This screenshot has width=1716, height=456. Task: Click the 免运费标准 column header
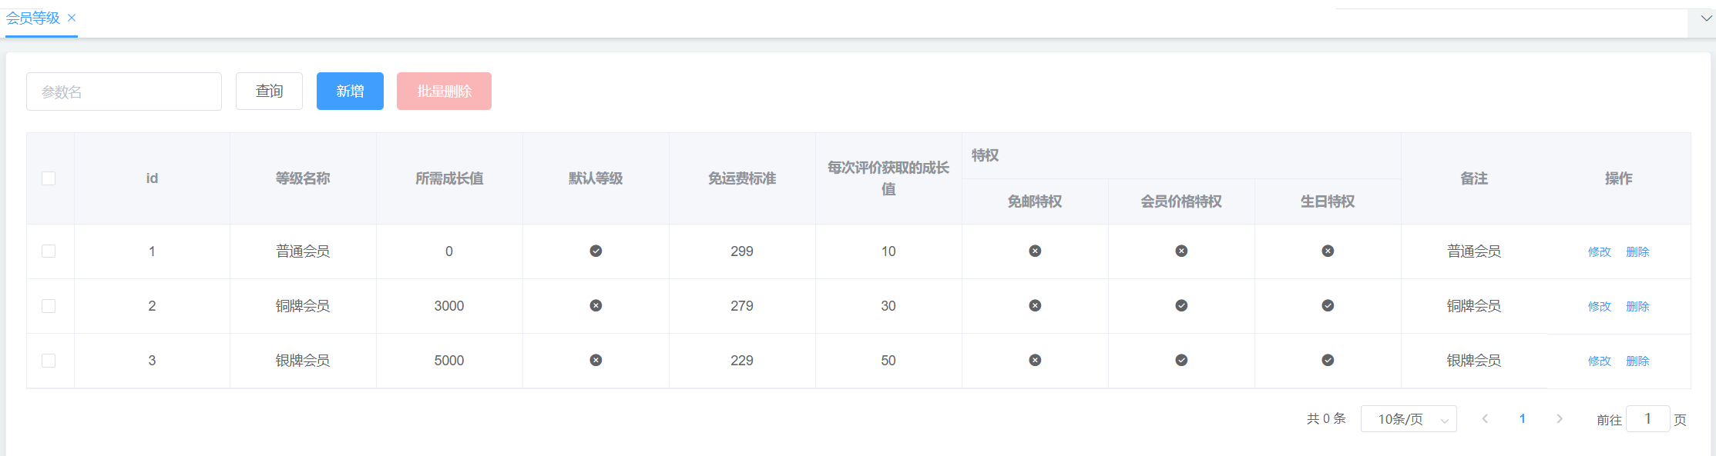[x=742, y=178]
